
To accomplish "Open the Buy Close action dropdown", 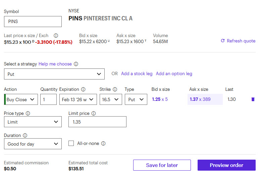I will tap(21, 100).
